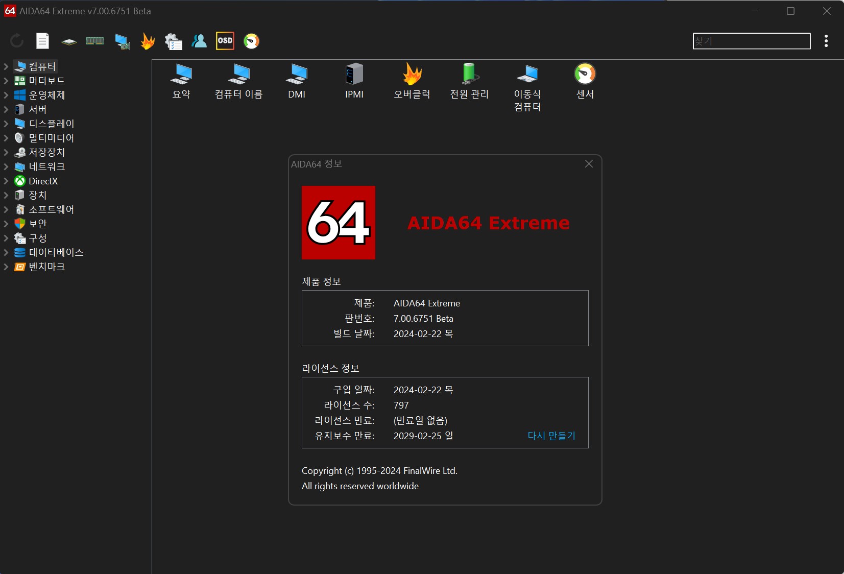
Task: Expand the DirectX tree node arrow
Action: pyautogui.click(x=6, y=181)
